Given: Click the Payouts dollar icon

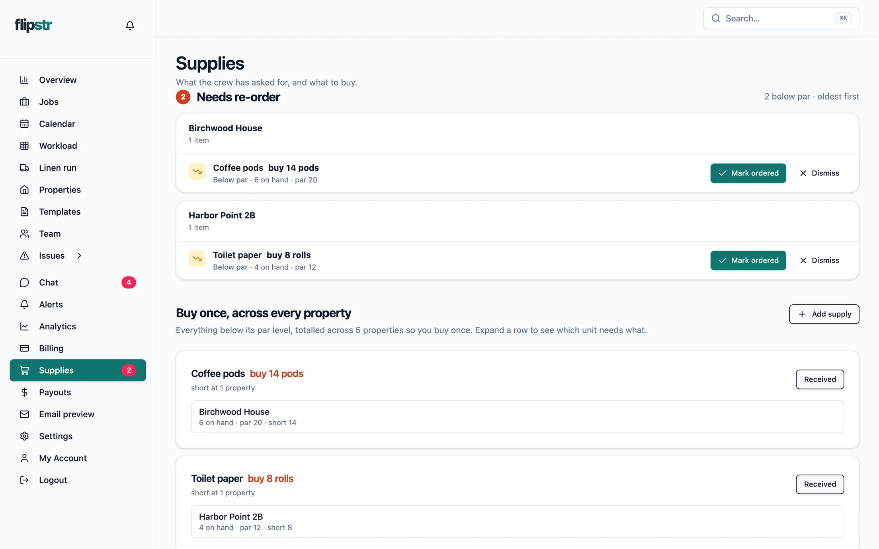Looking at the screenshot, I should coord(24,392).
